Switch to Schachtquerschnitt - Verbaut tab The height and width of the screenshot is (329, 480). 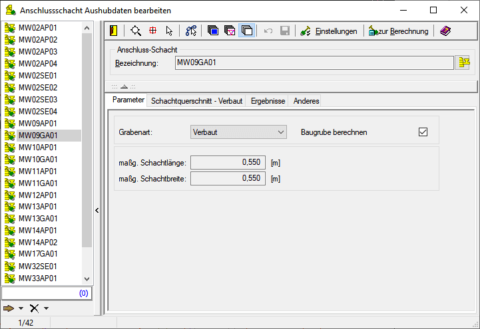197,101
